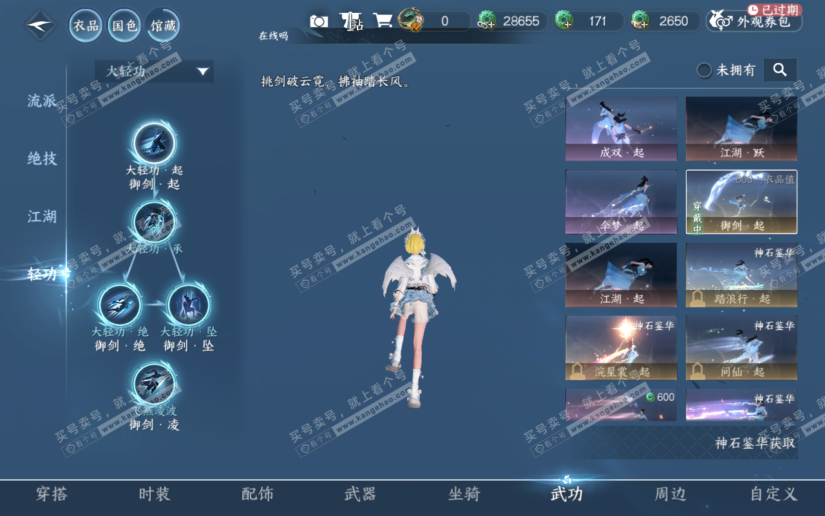Screen dimensions: 825x516
Task: Select the 御剑·坠 skill node
Action: [189, 304]
